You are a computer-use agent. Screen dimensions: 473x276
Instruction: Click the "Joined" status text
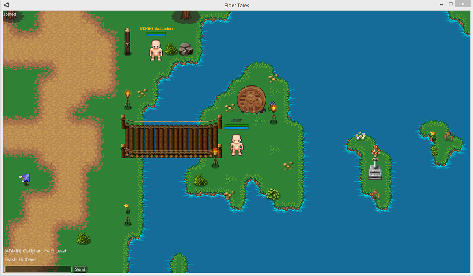pos(10,14)
